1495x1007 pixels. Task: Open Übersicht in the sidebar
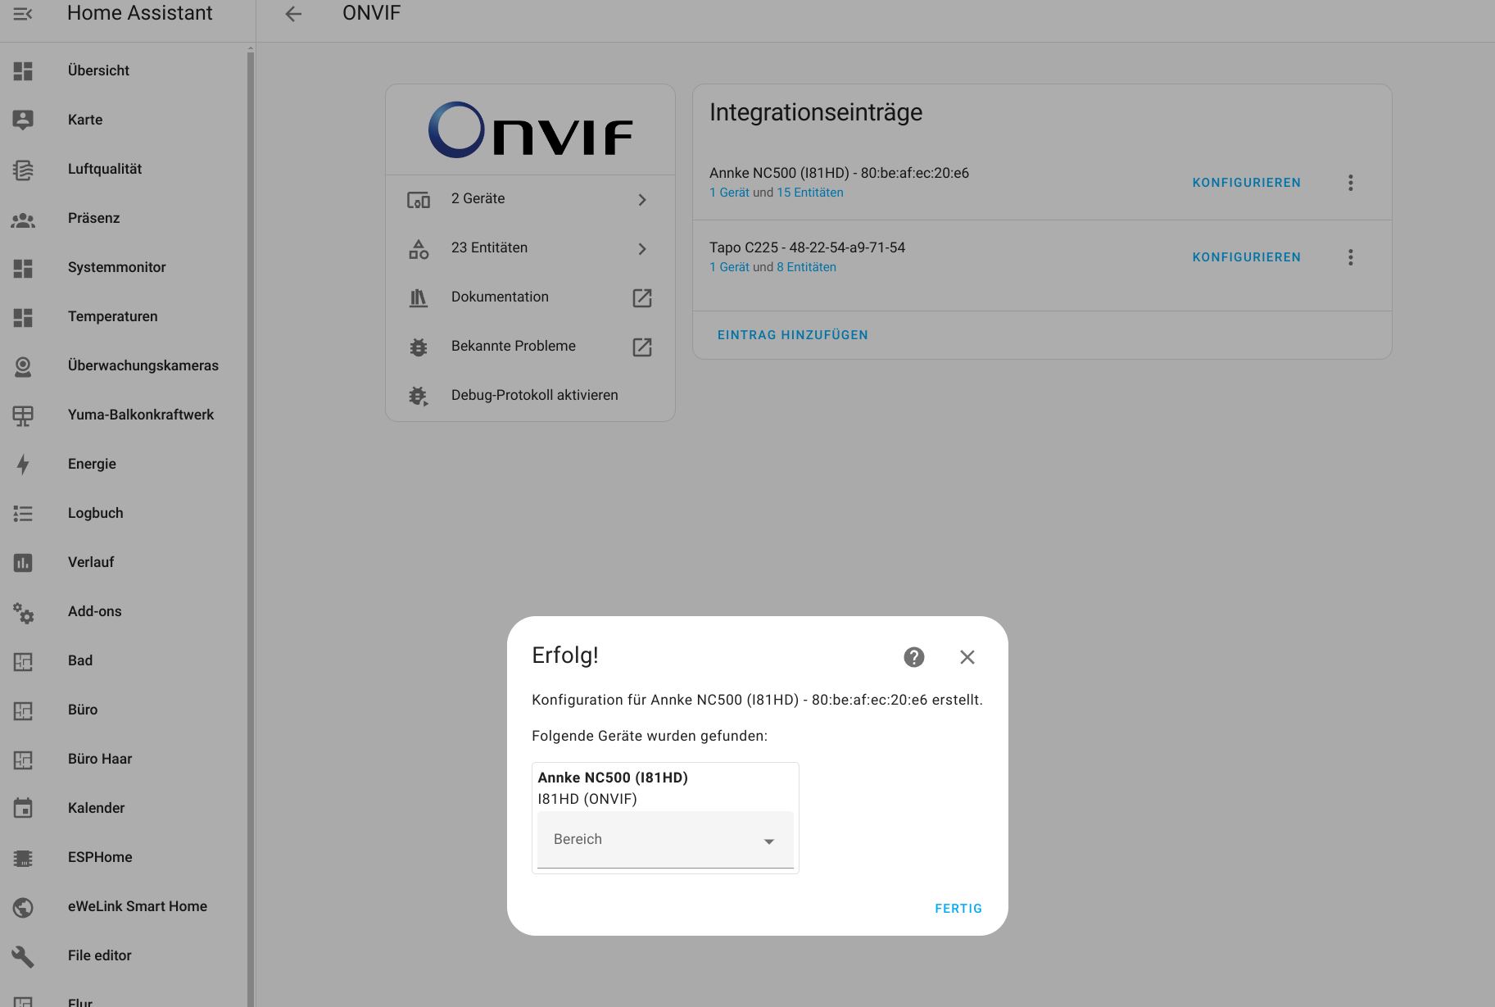tap(124, 70)
